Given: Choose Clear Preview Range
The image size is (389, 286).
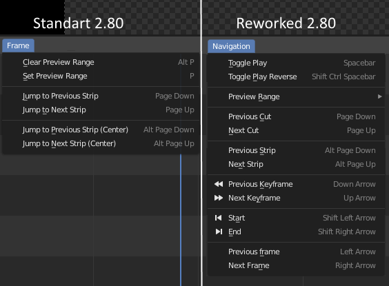Looking at the screenshot, I should (x=101, y=62).
